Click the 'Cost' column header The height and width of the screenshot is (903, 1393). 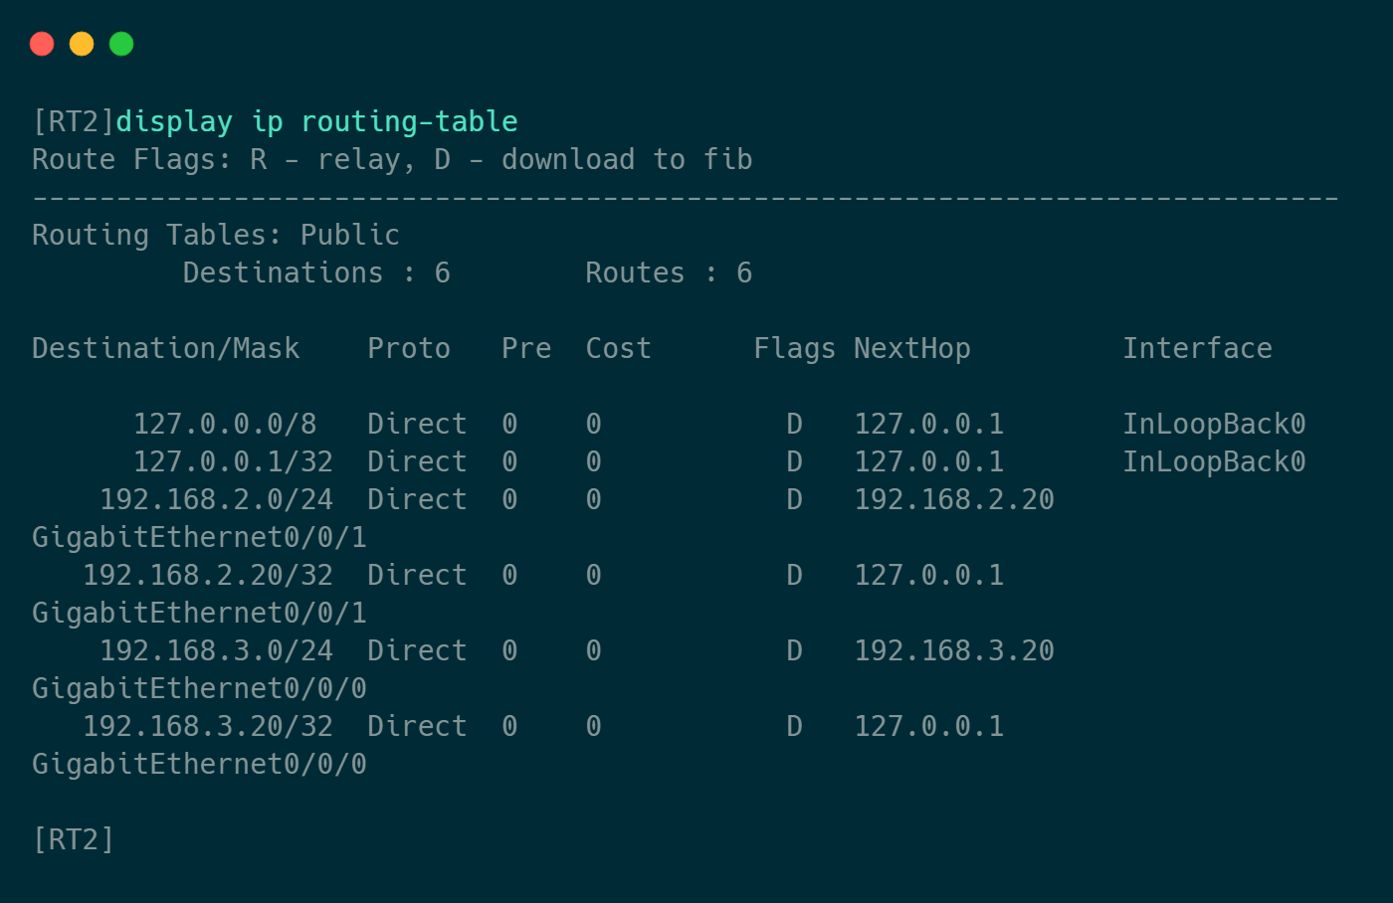point(618,348)
